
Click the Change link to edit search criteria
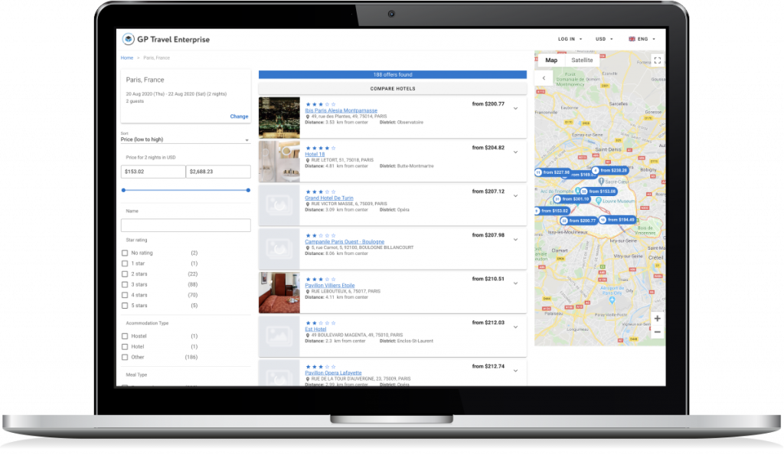pyautogui.click(x=240, y=116)
